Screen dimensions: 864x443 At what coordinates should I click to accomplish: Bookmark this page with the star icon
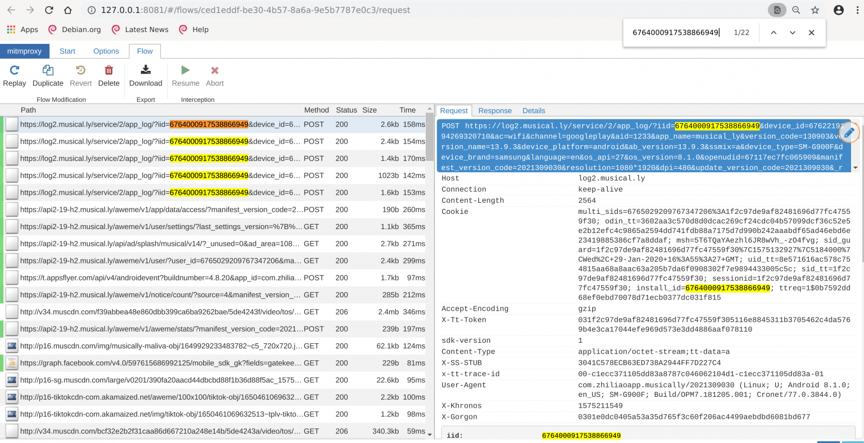click(x=815, y=10)
